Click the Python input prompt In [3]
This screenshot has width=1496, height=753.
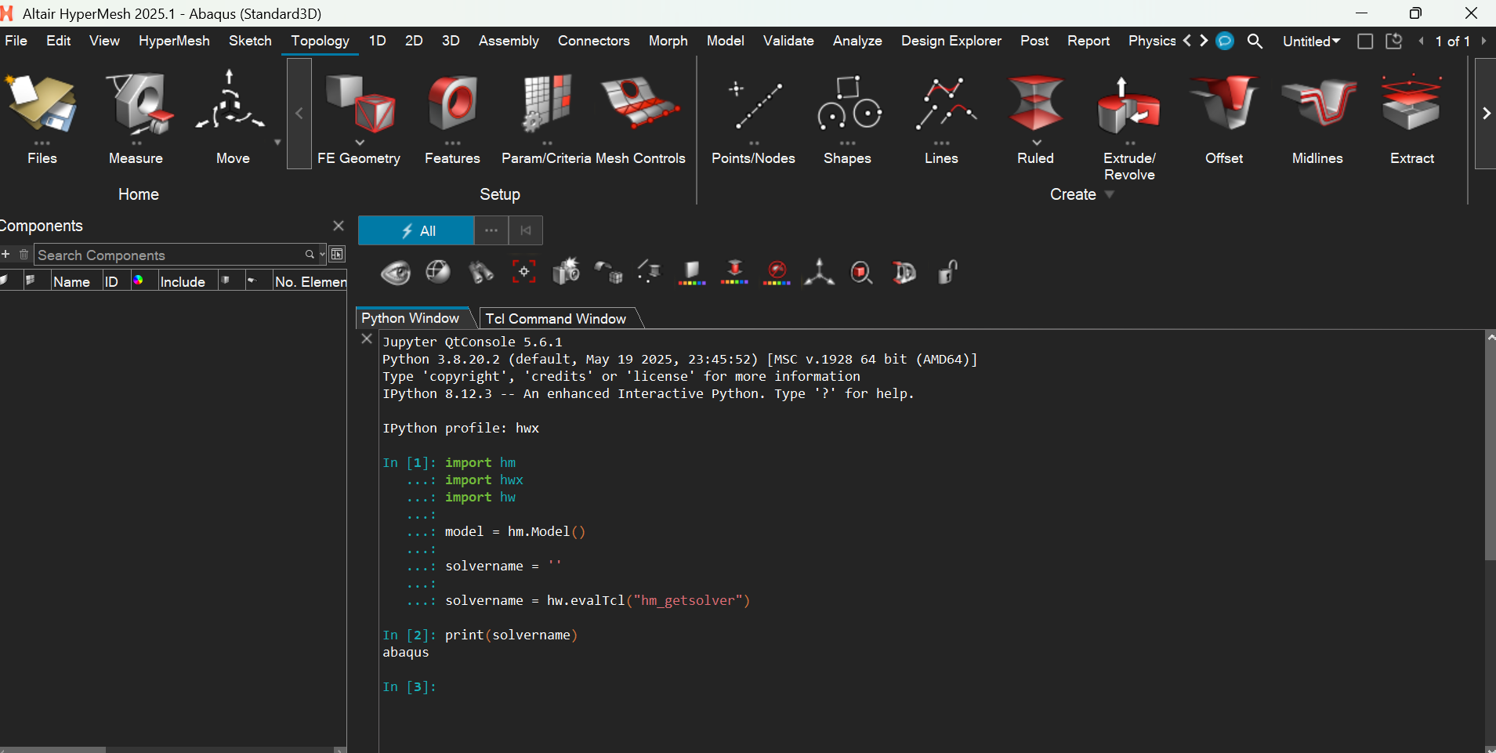[x=408, y=686]
